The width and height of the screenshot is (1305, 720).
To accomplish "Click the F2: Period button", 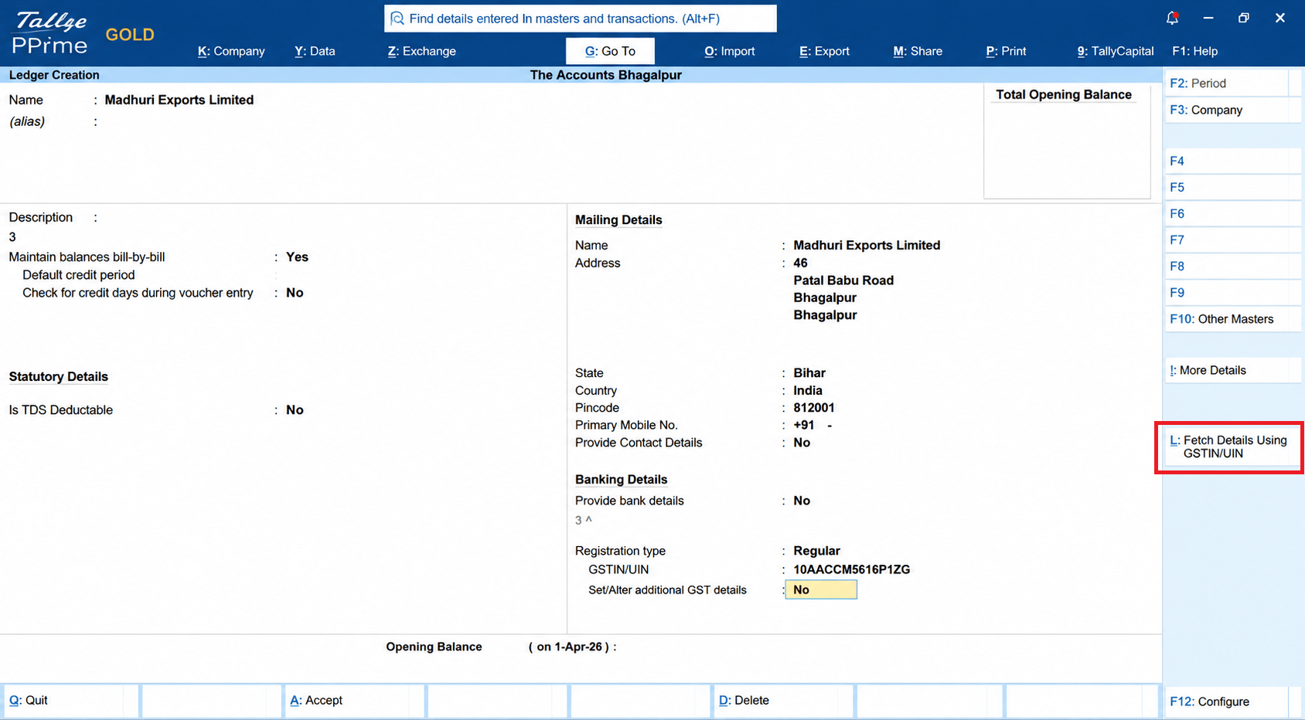I will 1232,83.
